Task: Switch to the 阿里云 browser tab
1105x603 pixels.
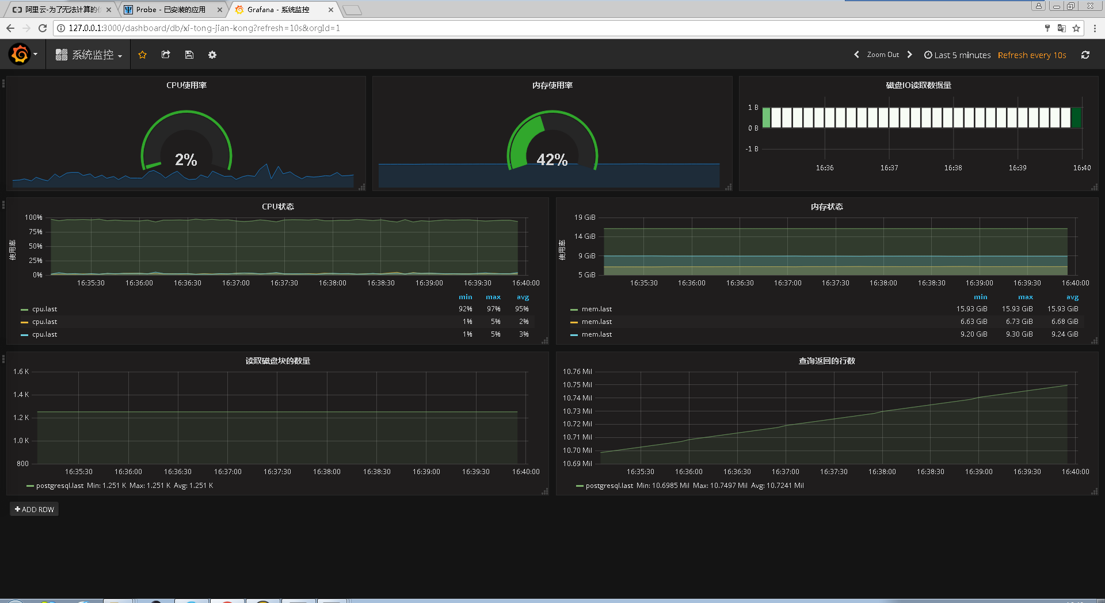Action: pyautogui.click(x=55, y=9)
